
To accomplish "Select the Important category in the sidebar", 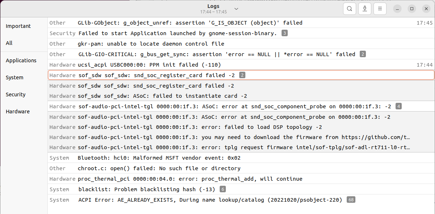I will coord(18,26).
